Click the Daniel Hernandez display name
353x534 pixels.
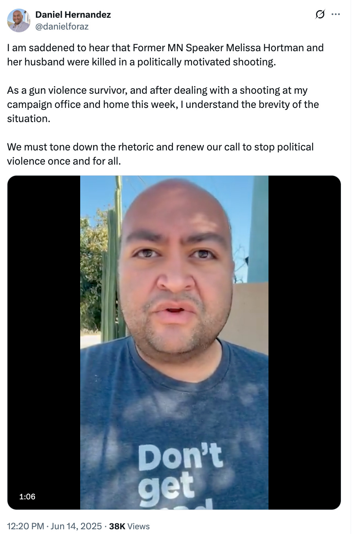[x=73, y=15]
